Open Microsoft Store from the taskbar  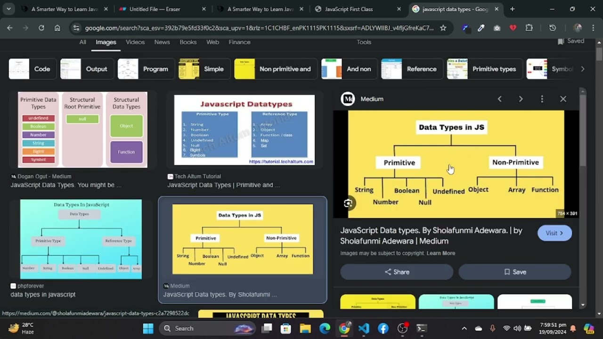pos(286,328)
